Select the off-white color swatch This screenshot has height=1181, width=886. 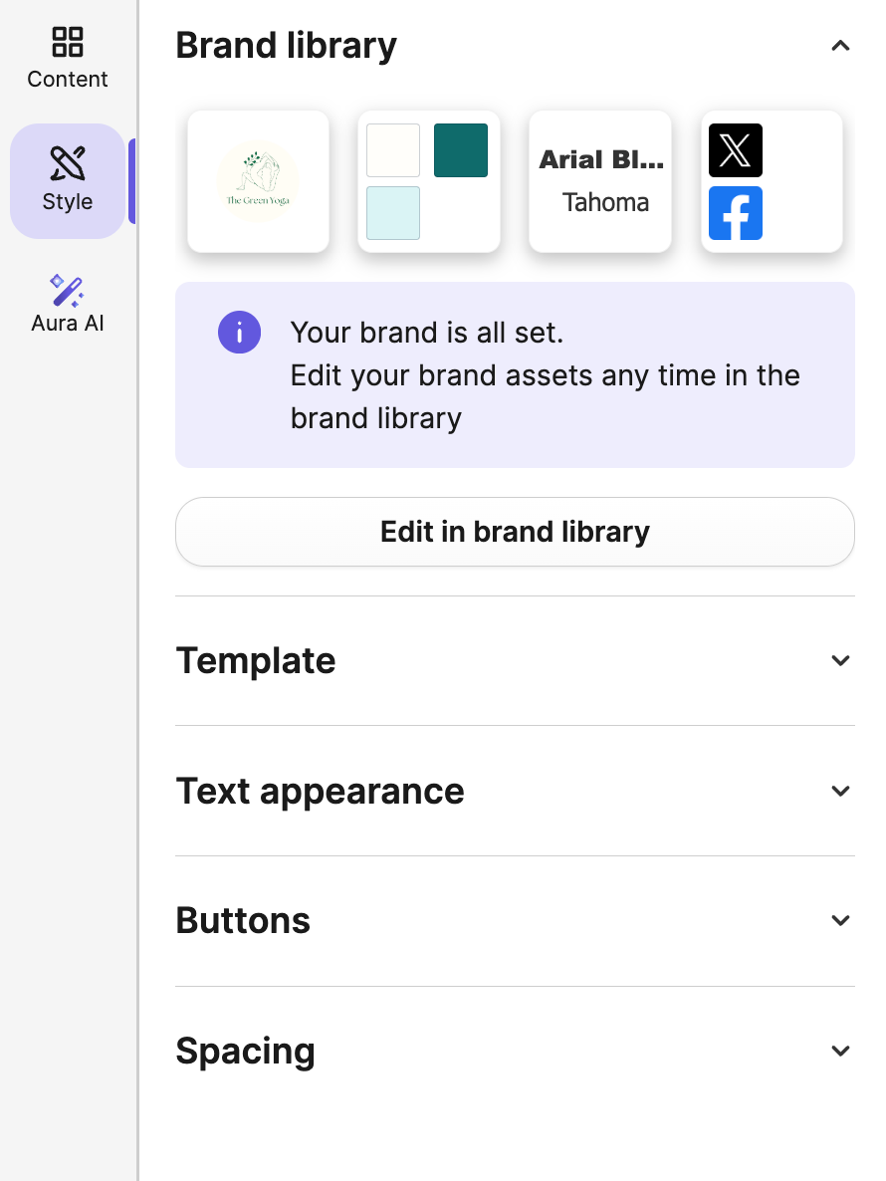point(393,150)
